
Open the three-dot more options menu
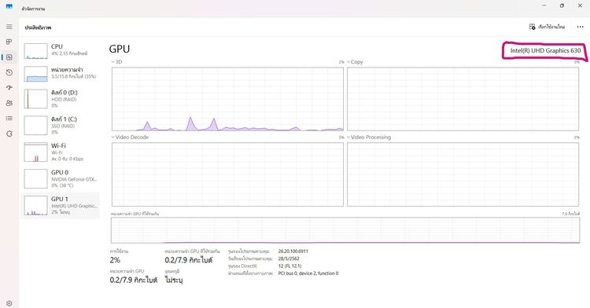pyautogui.click(x=580, y=27)
